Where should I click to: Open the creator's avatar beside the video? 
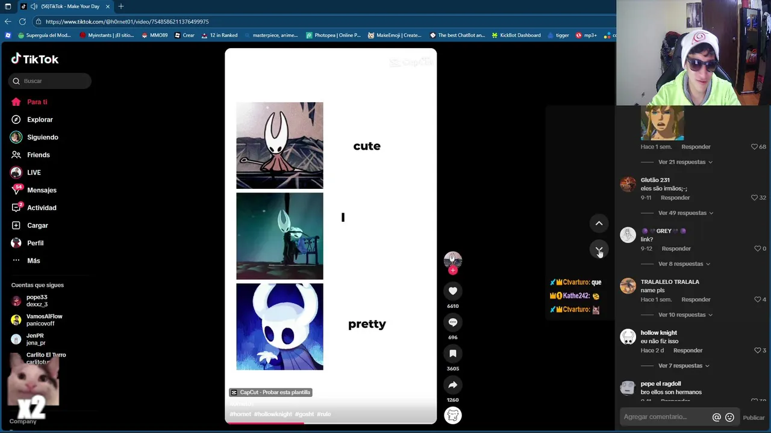(x=453, y=260)
